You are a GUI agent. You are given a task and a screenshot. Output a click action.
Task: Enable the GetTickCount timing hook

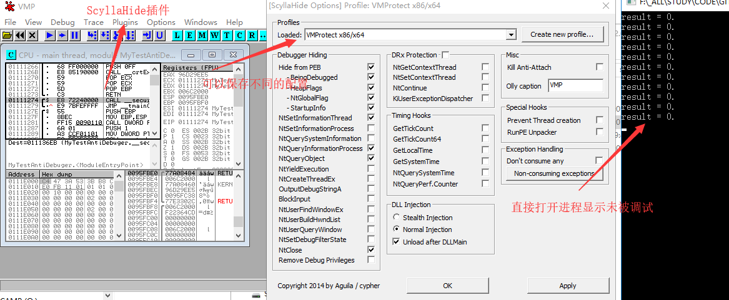click(485, 128)
